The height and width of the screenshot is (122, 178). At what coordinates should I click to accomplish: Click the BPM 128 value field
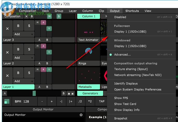tap(25, 101)
